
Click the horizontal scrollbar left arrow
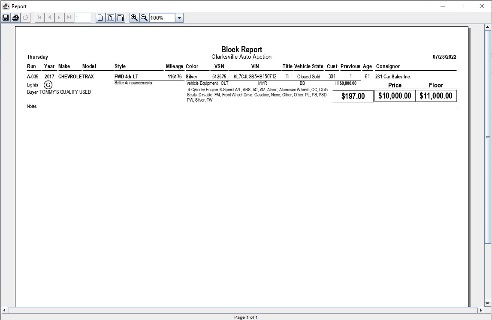(5, 310)
